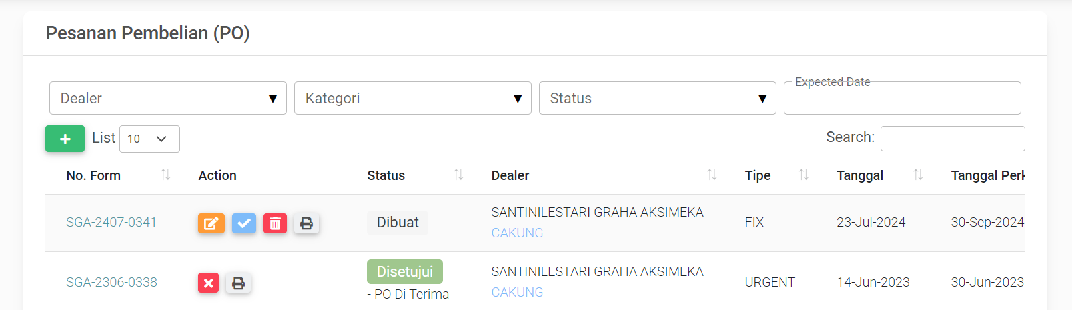Sort table by Tanggal column
The height and width of the screenshot is (310, 1072).
pyautogui.click(x=918, y=175)
